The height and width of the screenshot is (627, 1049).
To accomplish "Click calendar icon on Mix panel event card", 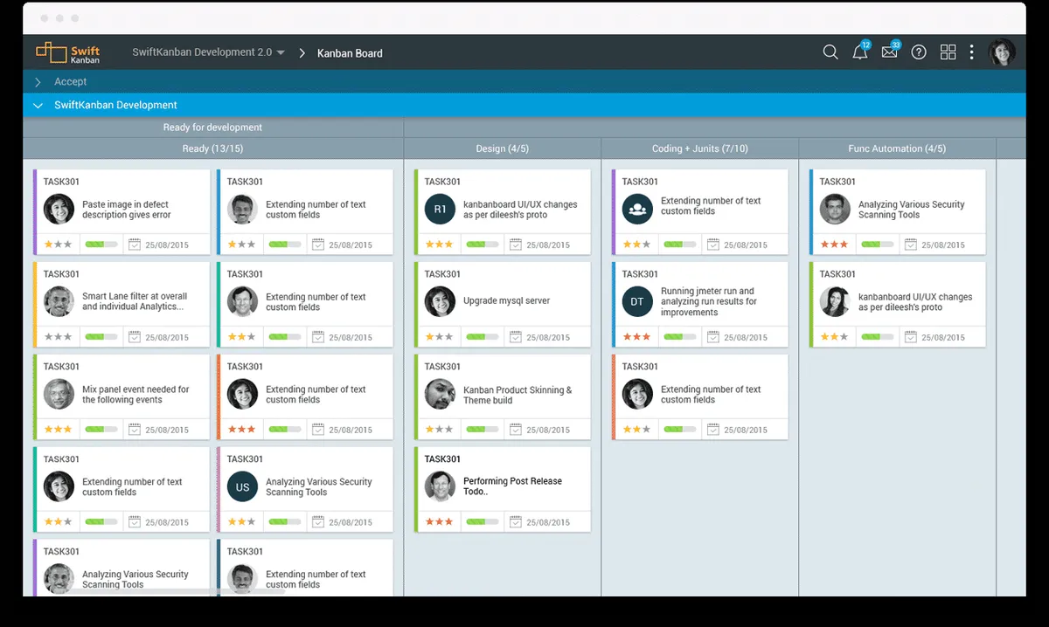I will (135, 430).
